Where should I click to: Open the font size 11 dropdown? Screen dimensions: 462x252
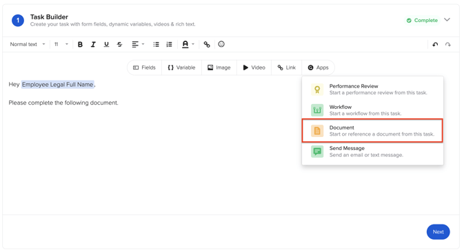click(61, 44)
